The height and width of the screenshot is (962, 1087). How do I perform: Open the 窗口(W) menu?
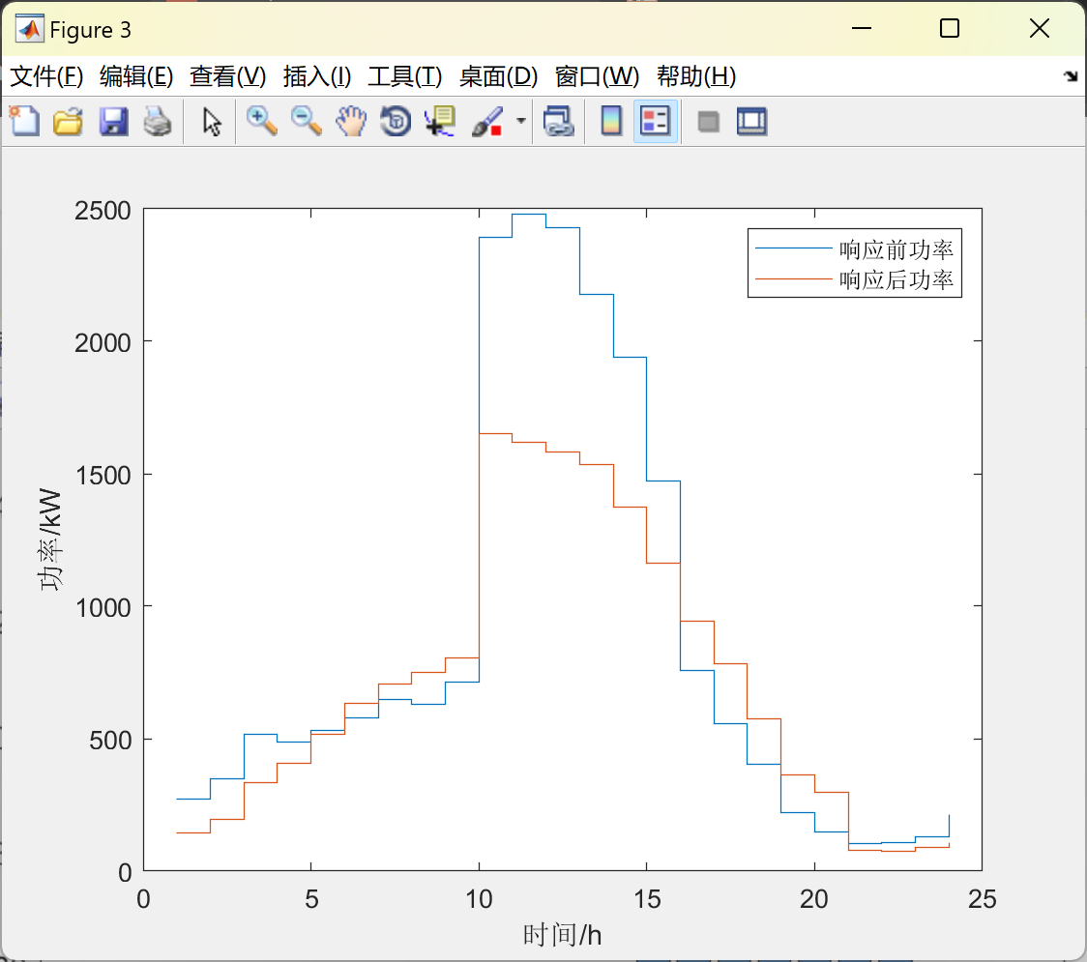click(x=597, y=76)
